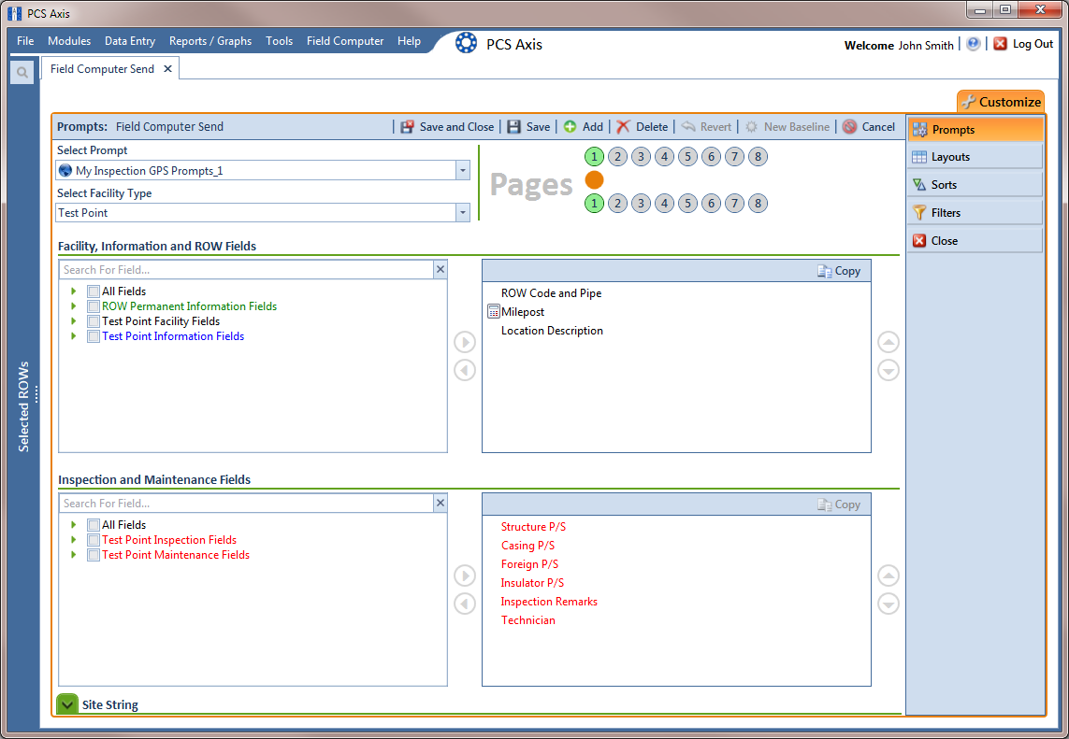Open the search magnifier in the left sidebar
The image size is (1069, 739).
pos(22,72)
